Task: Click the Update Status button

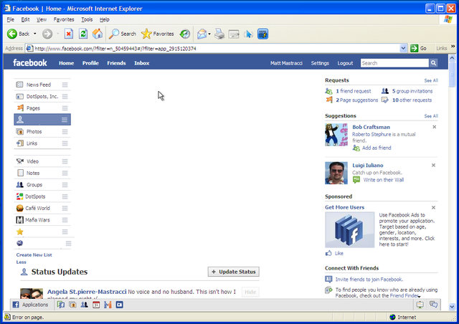Action: coord(233,272)
